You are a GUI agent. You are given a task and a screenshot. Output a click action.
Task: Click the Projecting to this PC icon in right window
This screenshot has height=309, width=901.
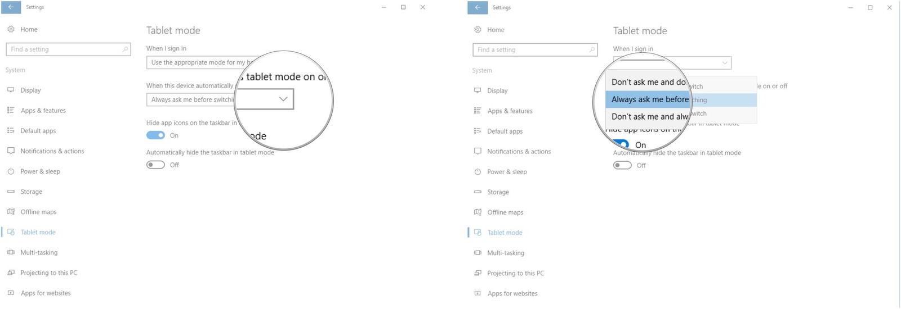pyautogui.click(x=478, y=273)
